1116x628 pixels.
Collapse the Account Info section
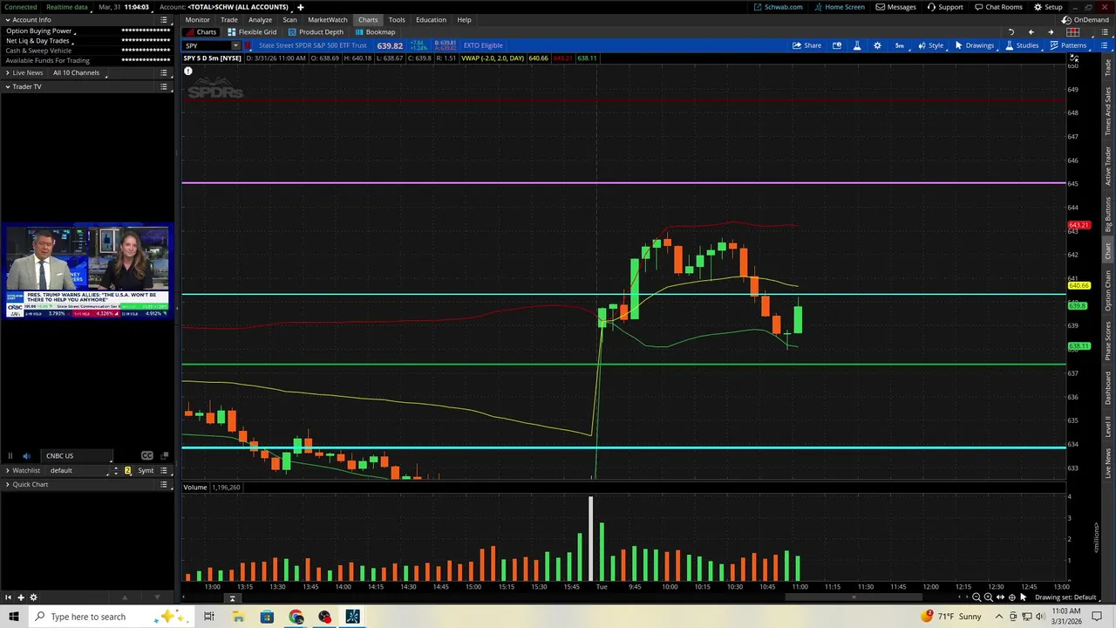coord(7,19)
